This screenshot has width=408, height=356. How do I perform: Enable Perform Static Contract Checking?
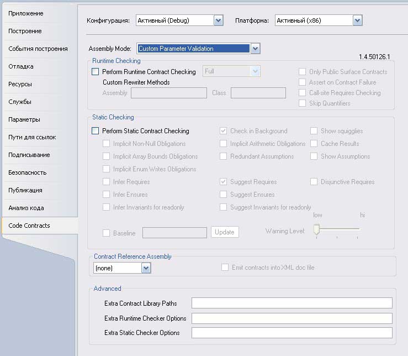[95, 131]
